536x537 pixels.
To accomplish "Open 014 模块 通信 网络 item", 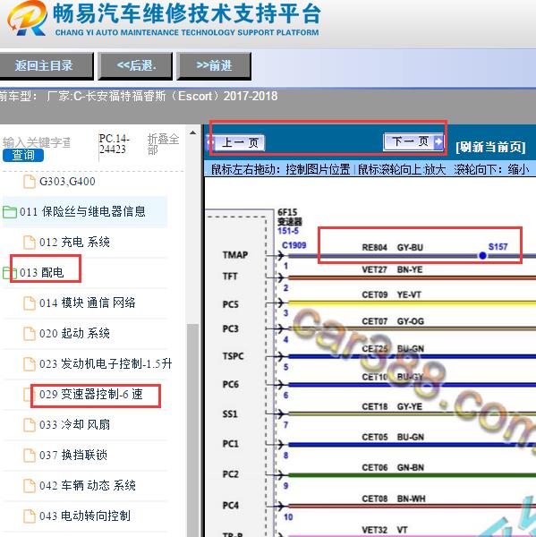I will point(87,303).
